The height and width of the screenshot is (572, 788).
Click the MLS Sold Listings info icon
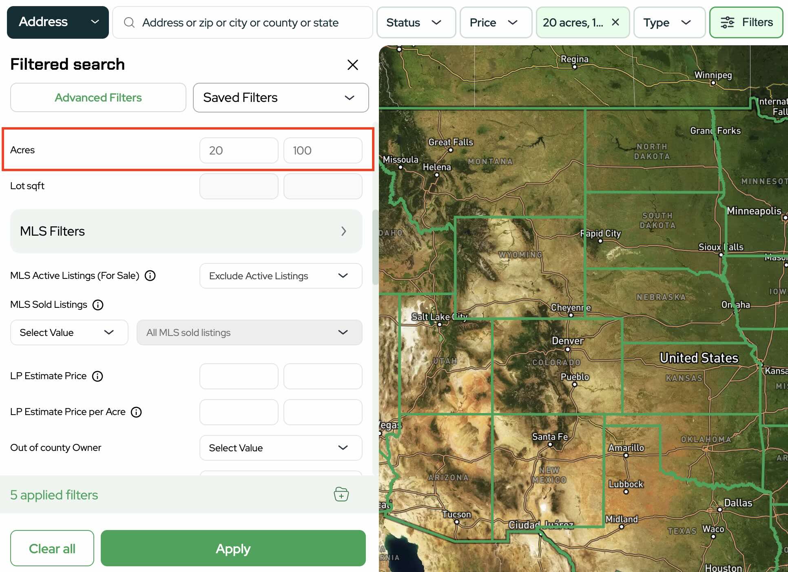point(98,305)
